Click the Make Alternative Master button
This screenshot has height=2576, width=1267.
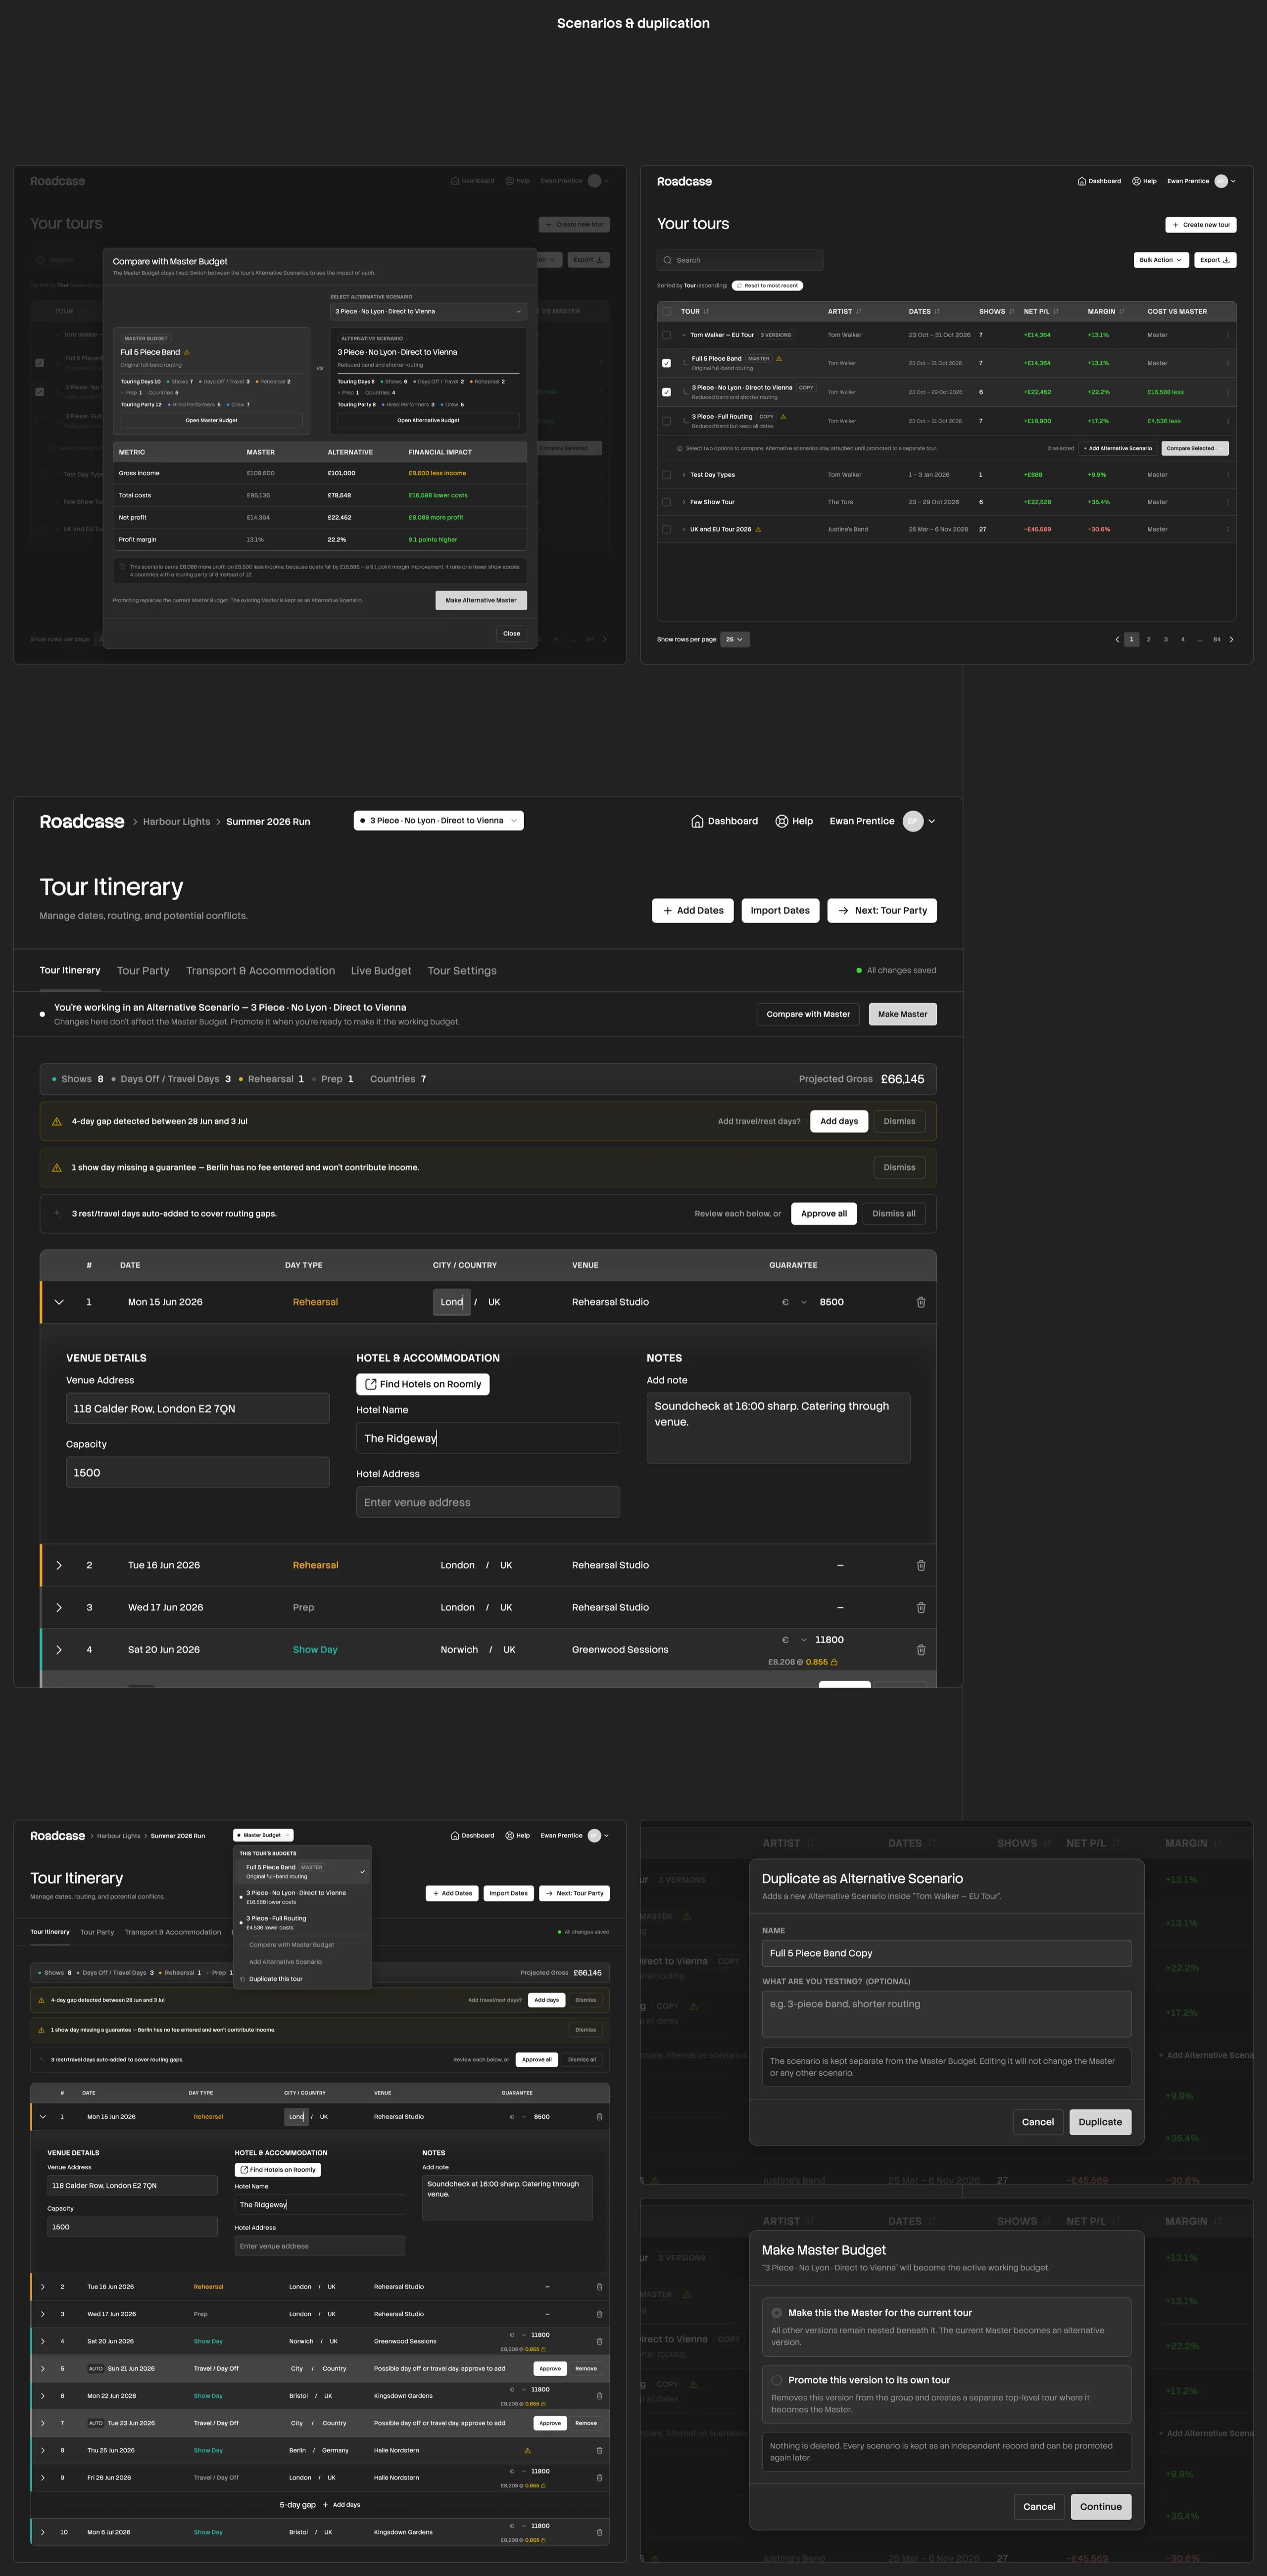click(481, 600)
